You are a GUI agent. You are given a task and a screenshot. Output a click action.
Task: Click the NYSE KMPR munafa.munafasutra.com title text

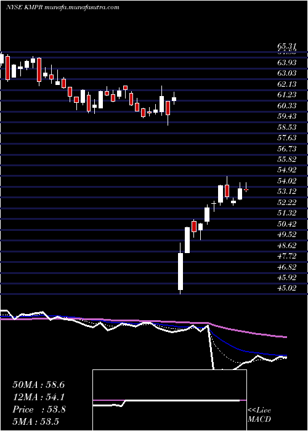62,7
